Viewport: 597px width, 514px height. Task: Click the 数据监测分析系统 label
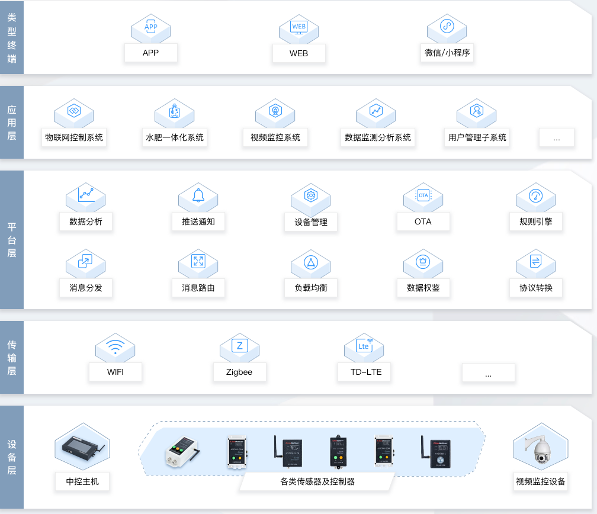(378, 137)
